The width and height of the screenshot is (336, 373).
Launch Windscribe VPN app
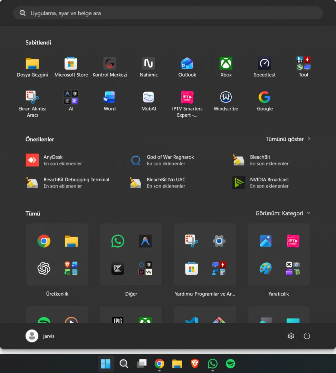(x=226, y=101)
